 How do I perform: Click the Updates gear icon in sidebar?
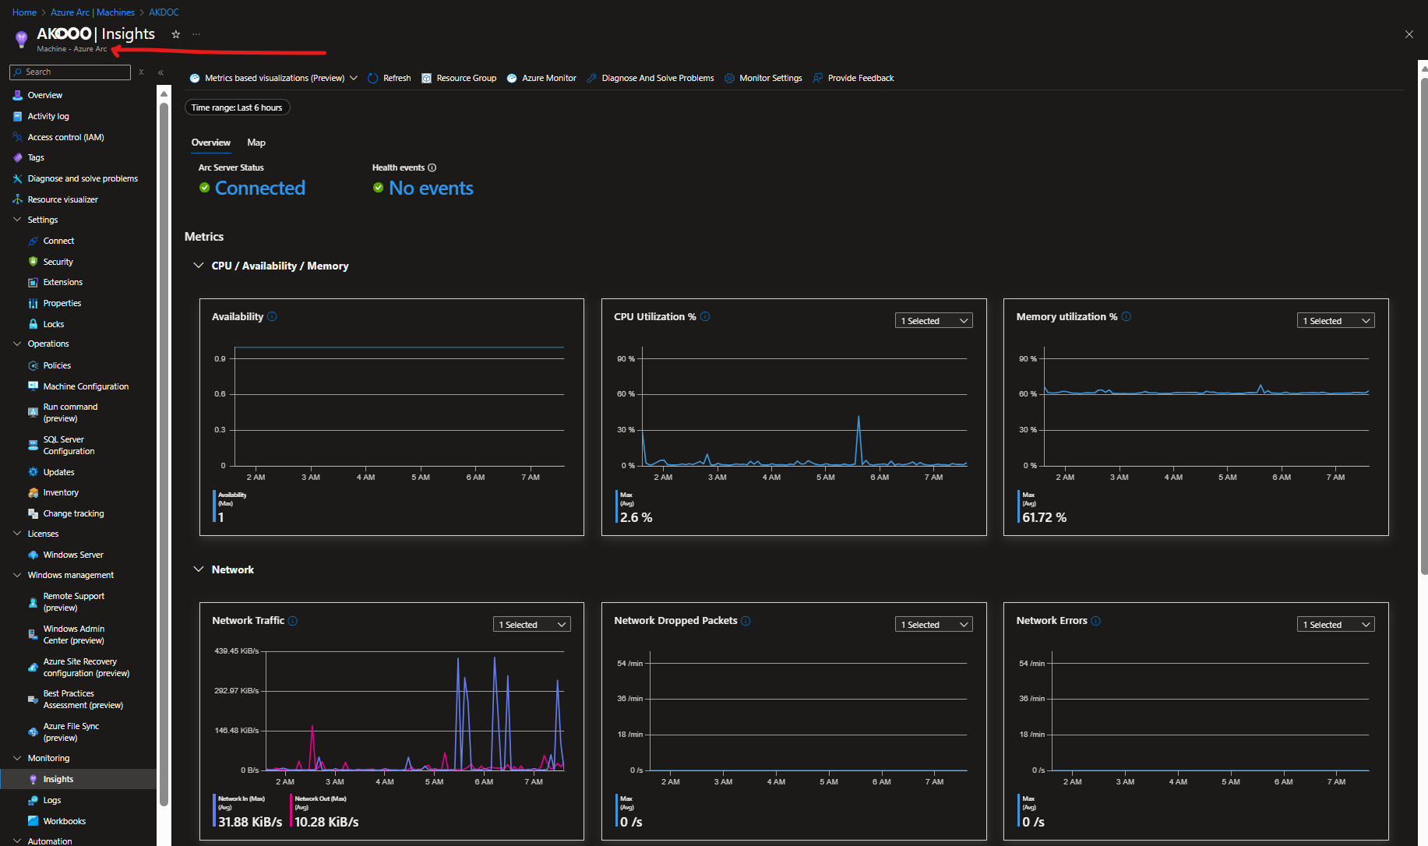(33, 472)
